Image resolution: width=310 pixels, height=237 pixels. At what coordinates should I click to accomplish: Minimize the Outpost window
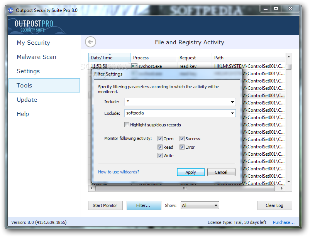pyautogui.click(x=266, y=9)
